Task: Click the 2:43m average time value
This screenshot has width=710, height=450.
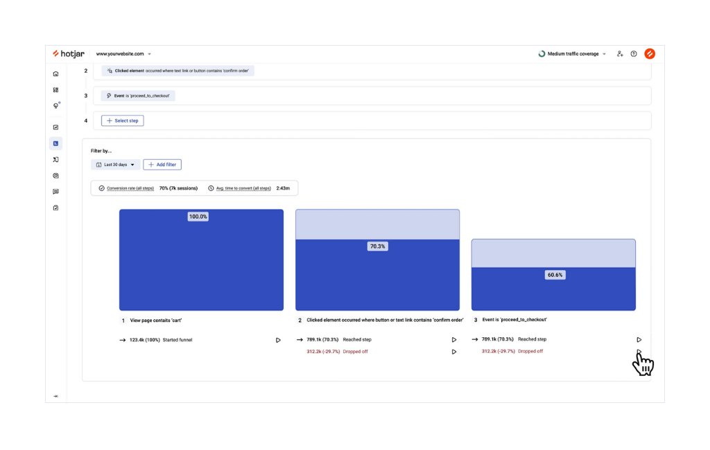Action: pos(283,188)
